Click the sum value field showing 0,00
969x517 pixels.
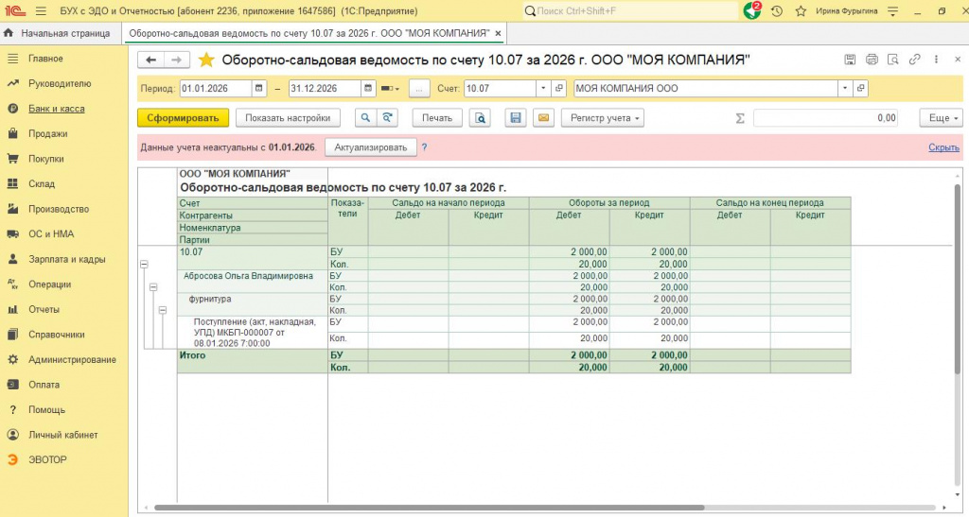[825, 118]
